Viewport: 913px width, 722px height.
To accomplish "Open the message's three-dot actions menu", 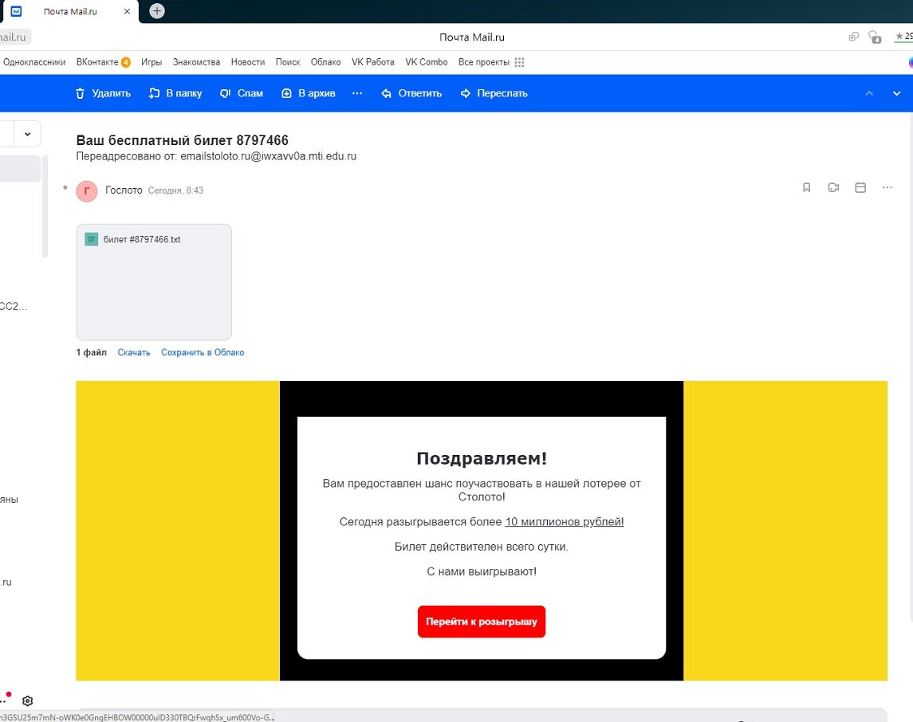I will pos(887,187).
